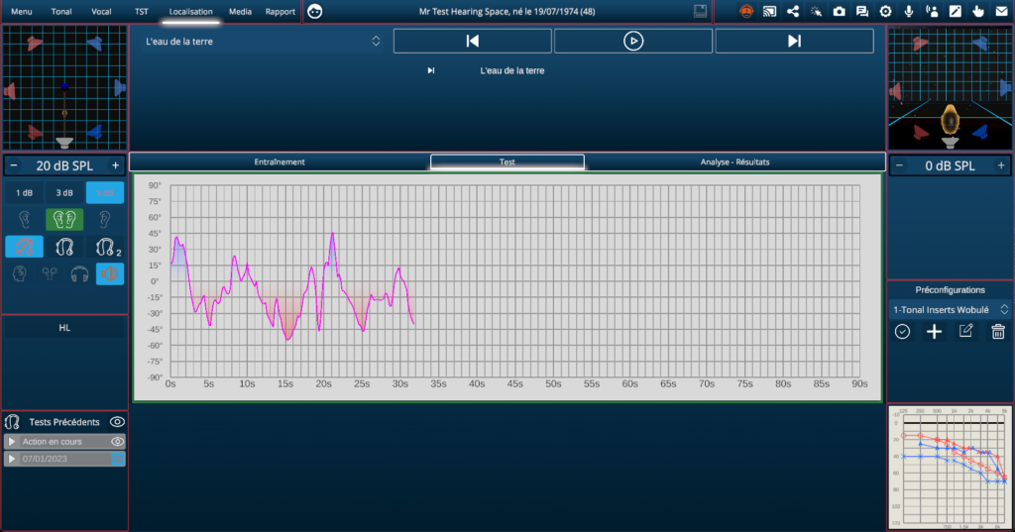Select the headphones transducer icon
1015x532 pixels.
79,273
